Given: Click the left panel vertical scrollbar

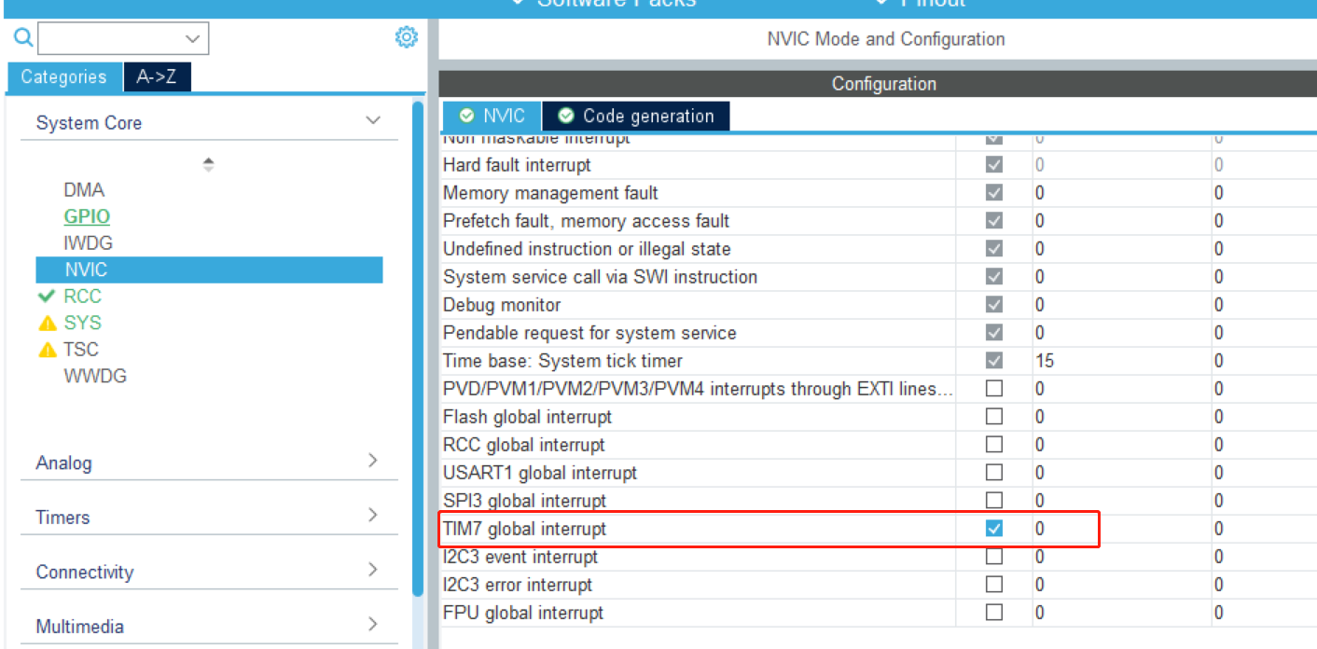Looking at the screenshot, I should coord(418,345).
